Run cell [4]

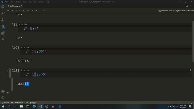coord(19,24)
